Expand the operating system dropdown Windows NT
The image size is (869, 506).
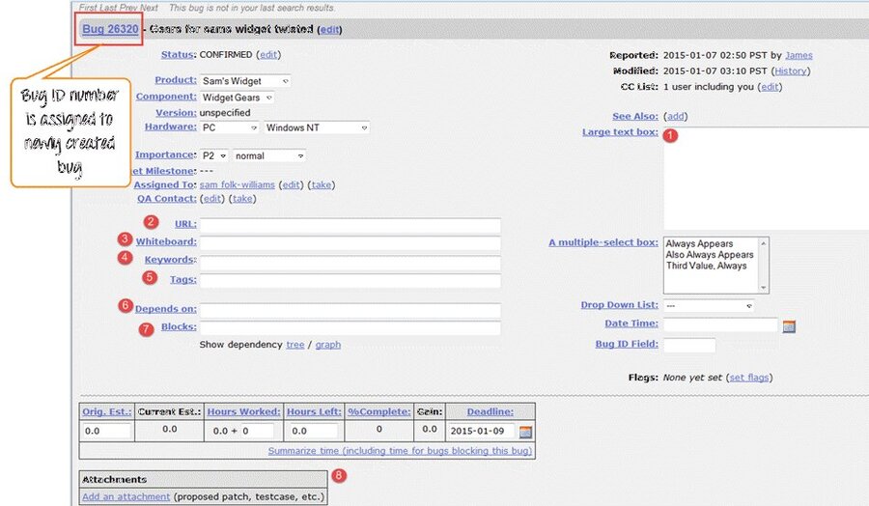[317, 127]
